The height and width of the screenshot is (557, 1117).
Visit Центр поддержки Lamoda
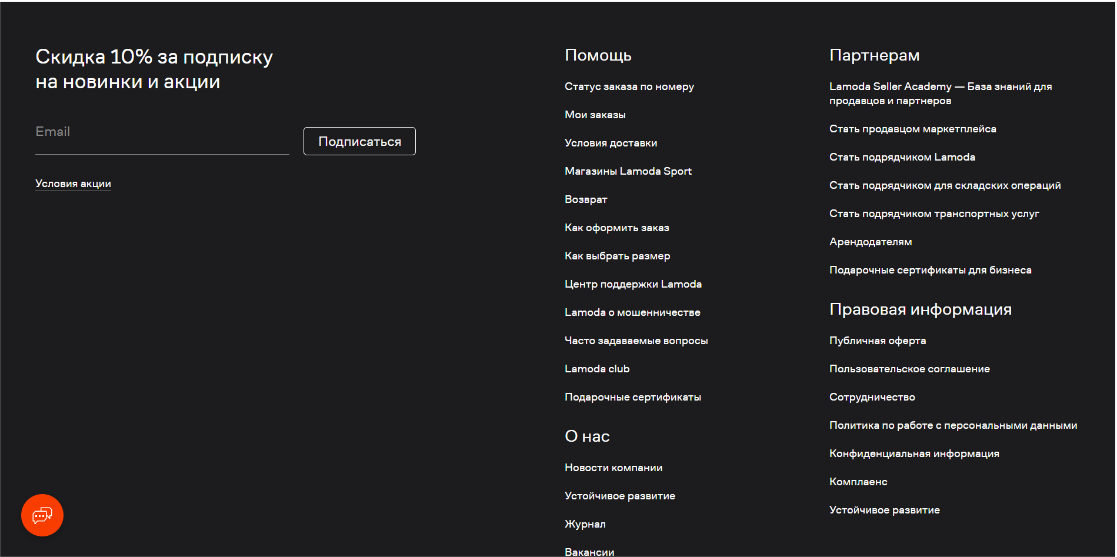633,284
